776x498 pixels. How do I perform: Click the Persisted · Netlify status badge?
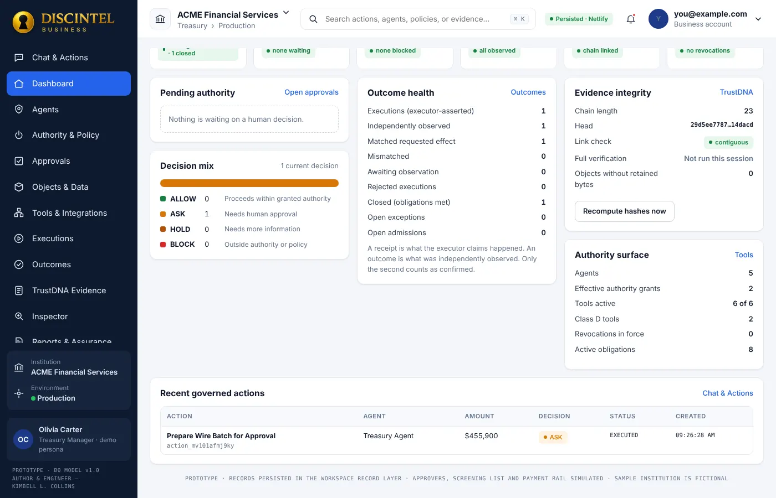[x=579, y=19]
